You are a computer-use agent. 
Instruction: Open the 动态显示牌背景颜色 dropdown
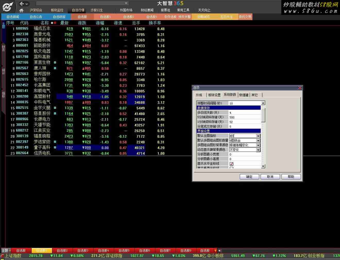coord(258,150)
